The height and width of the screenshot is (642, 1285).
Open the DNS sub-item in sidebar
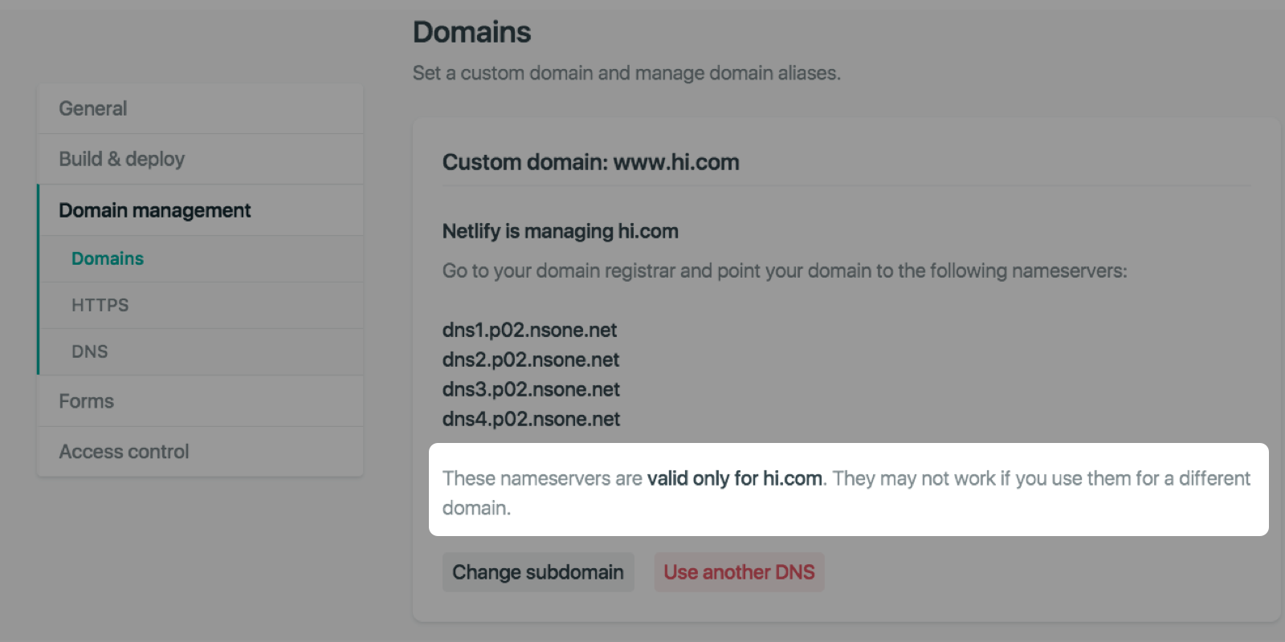[89, 351]
